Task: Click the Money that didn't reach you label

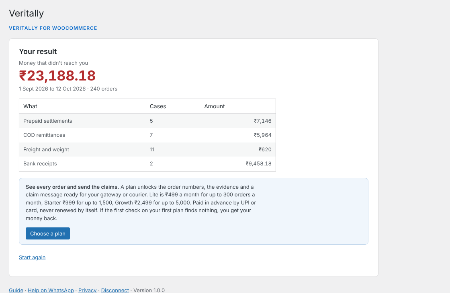Action: click(x=53, y=63)
